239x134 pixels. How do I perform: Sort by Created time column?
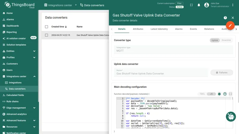59,27
